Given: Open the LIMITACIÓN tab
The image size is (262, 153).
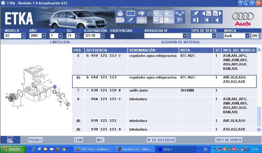Looking at the screenshot, I should 60,42.
